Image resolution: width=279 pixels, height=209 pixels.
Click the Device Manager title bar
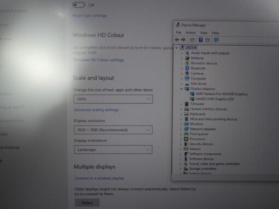226,25
